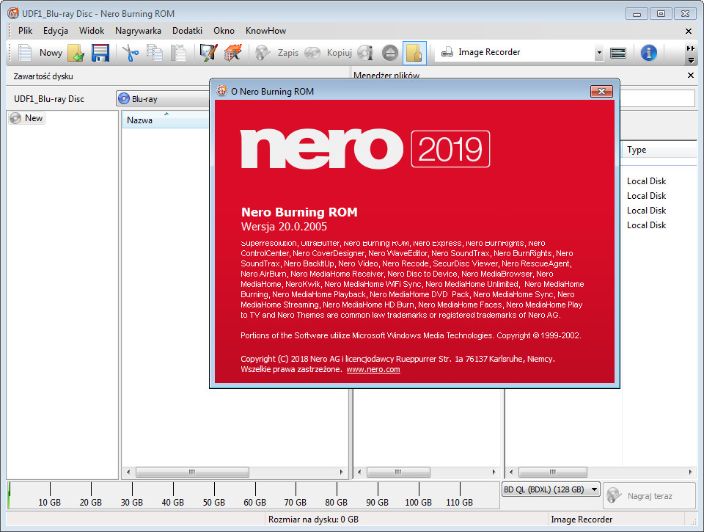Open the www.nero.com link
Image resolution: width=704 pixels, height=532 pixels.
tap(373, 369)
